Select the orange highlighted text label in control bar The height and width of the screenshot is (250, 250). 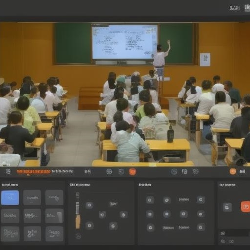click(x=33, y=171)
